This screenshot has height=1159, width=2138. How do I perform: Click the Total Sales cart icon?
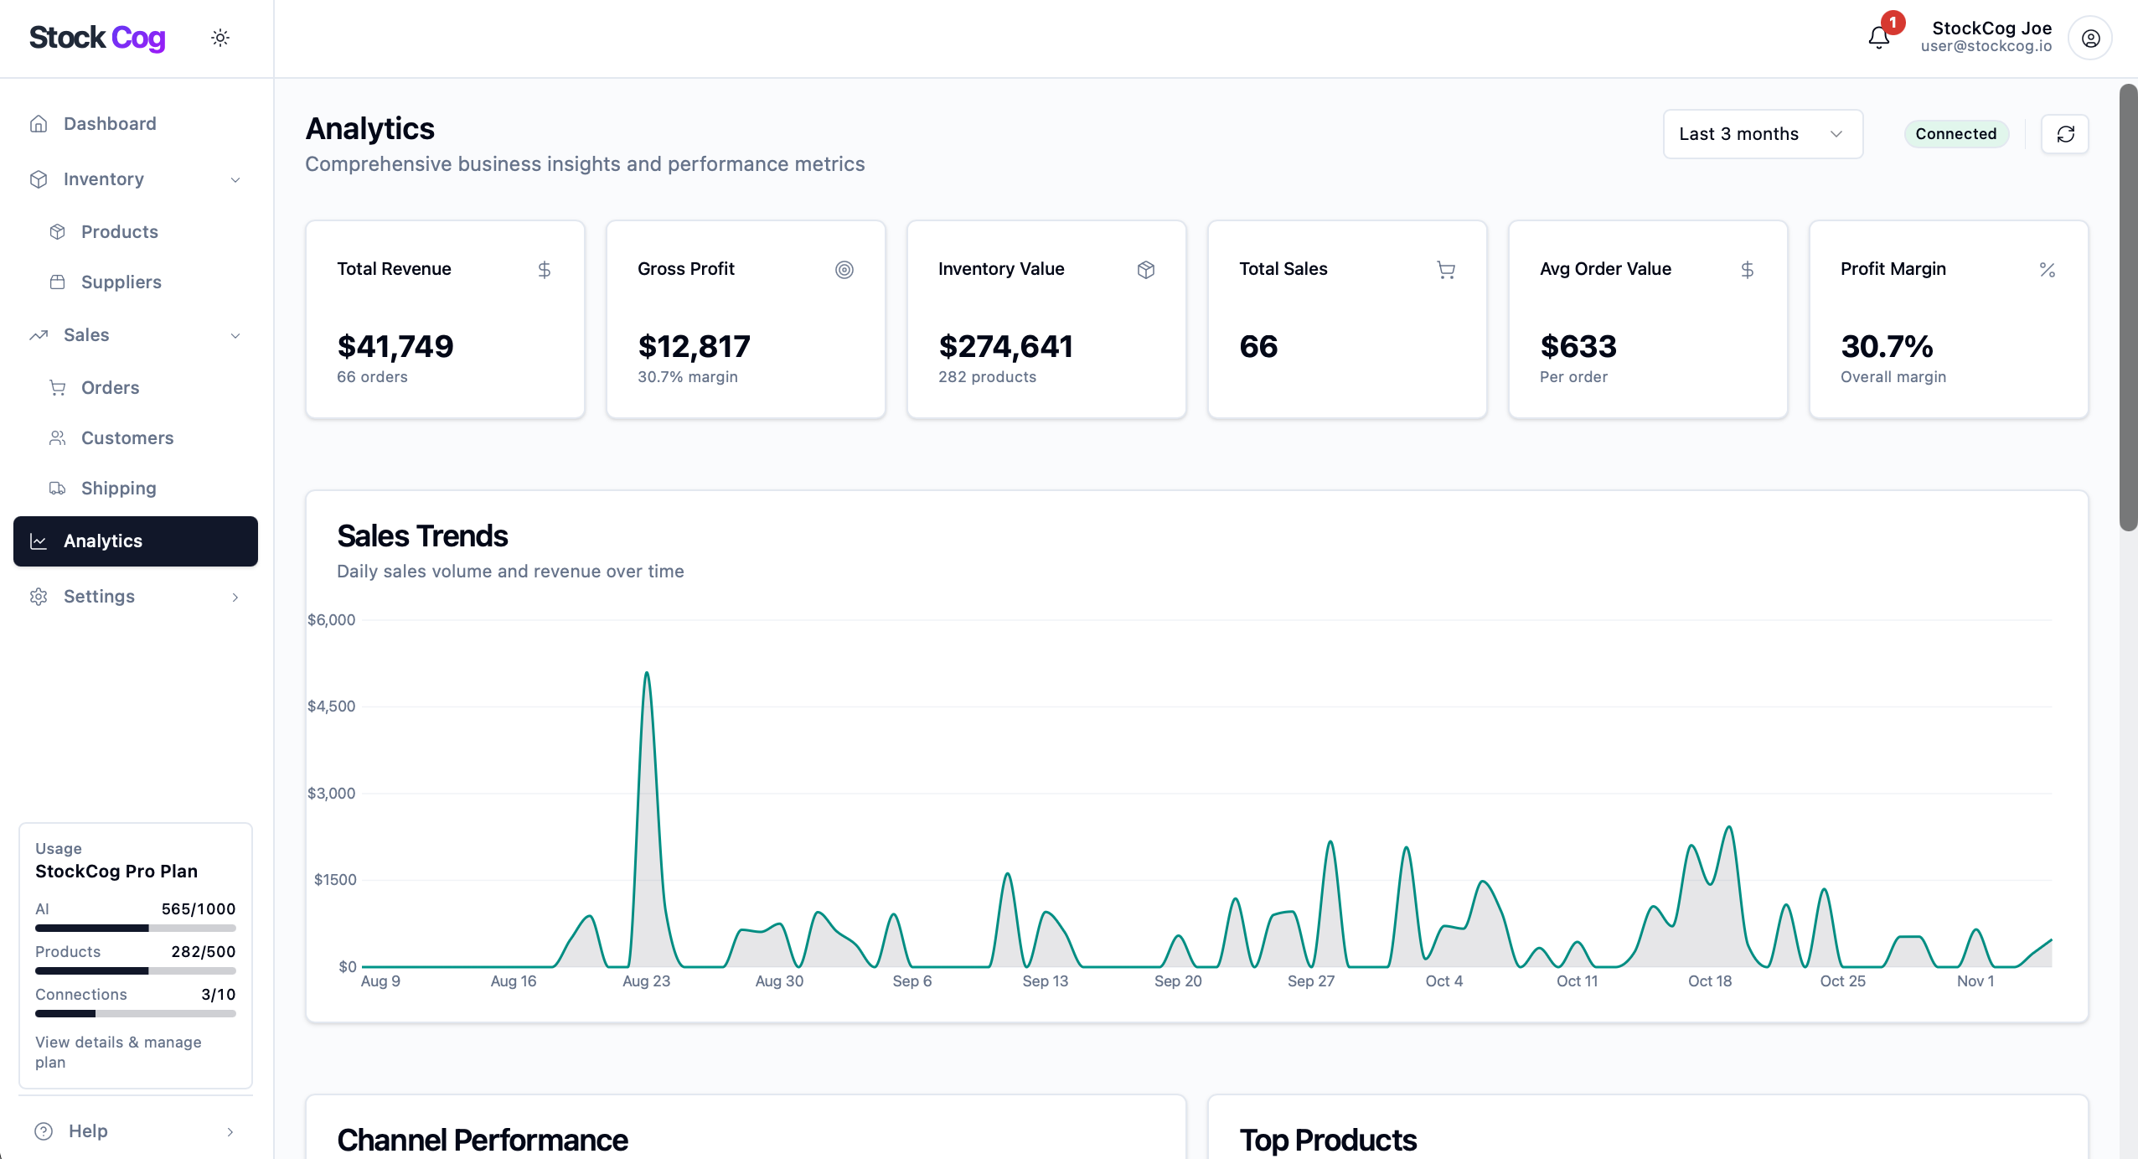click(x=1446, y=269)
